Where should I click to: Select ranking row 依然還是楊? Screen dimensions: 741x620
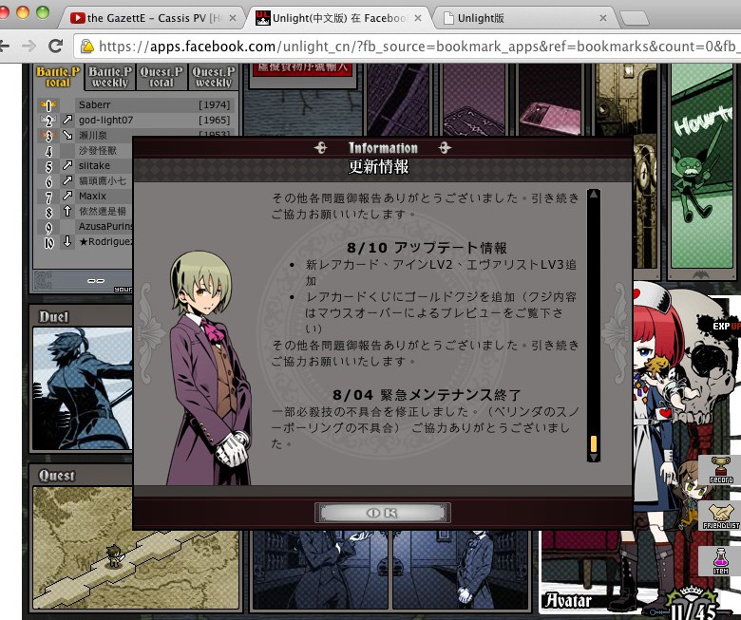pyautogui.click(x=85, y=211)
